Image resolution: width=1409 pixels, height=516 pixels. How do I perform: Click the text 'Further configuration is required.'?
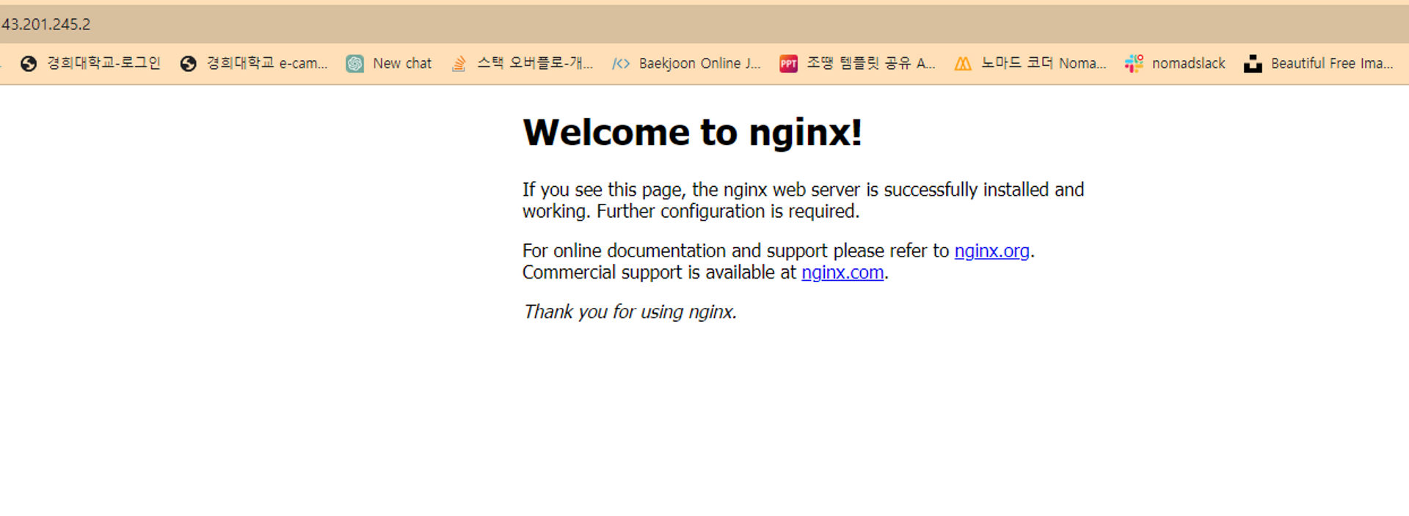click(x=728, y=212)
